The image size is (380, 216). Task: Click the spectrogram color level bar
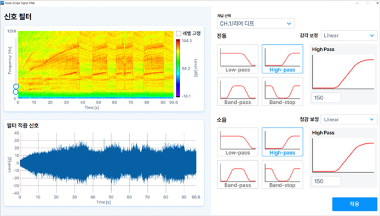click(x=178, y=68)
